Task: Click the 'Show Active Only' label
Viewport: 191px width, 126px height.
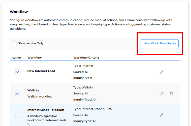Action: point(31,43)
